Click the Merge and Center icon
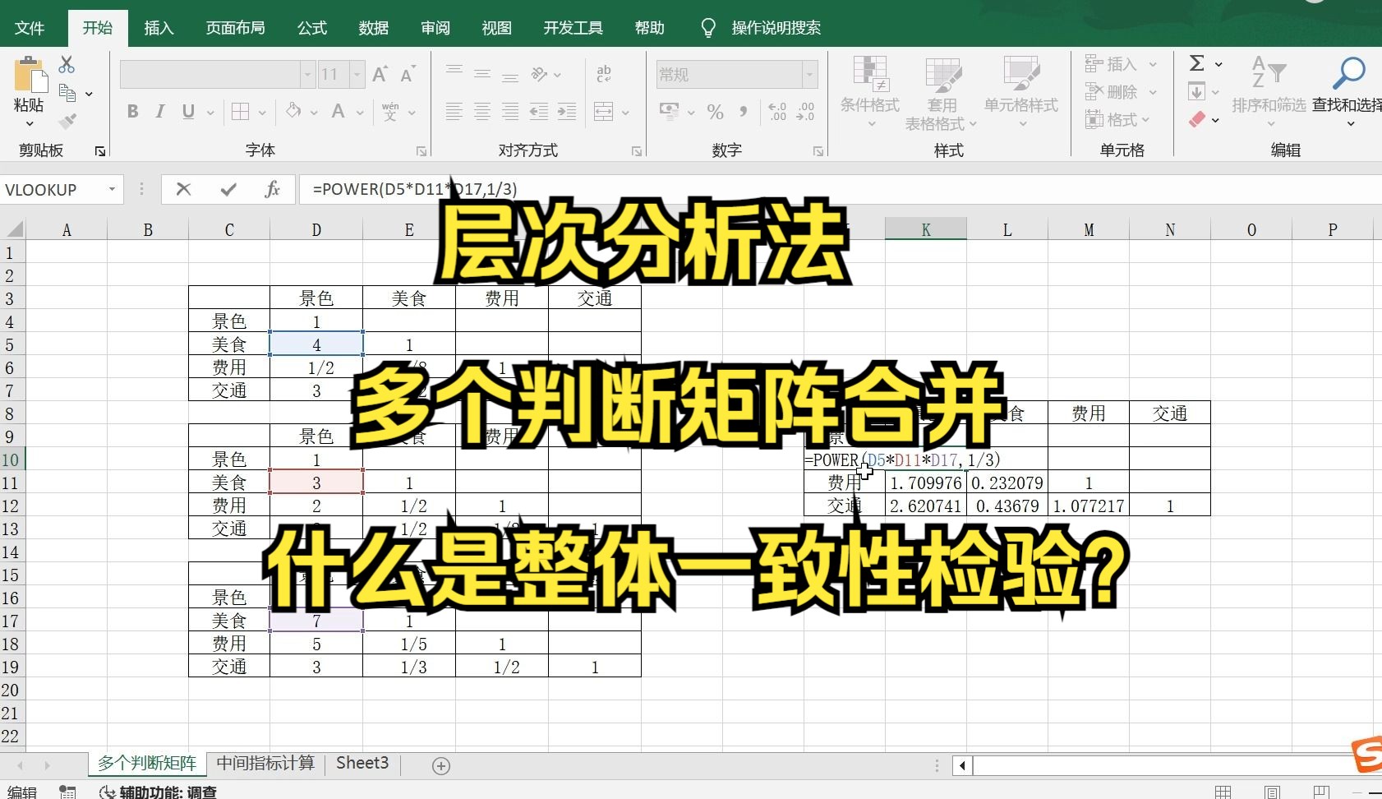The image size is (1382, 799). 604,112
